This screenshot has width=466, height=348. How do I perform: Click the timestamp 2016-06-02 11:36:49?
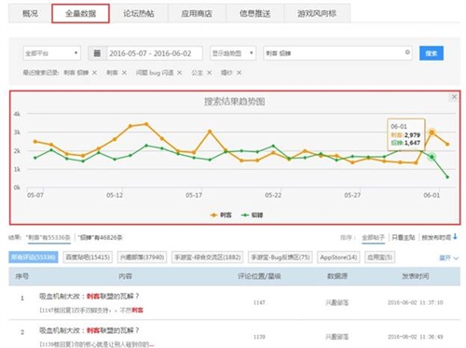(416, 337)
